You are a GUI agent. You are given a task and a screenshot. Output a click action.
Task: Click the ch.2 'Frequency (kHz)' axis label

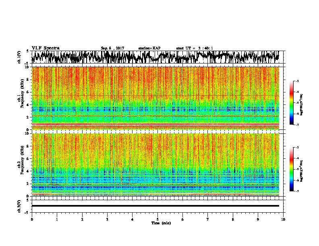pos(22,160)
